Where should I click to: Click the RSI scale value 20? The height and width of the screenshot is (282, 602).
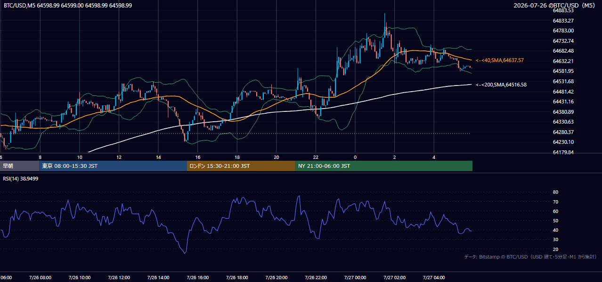coord(555,249)
